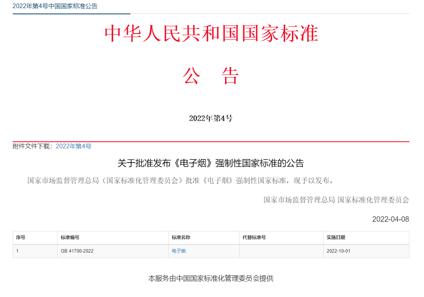
Task: Click the 2022-04-08 publication date
Action: pyautogui.click(x=390, y=219)
